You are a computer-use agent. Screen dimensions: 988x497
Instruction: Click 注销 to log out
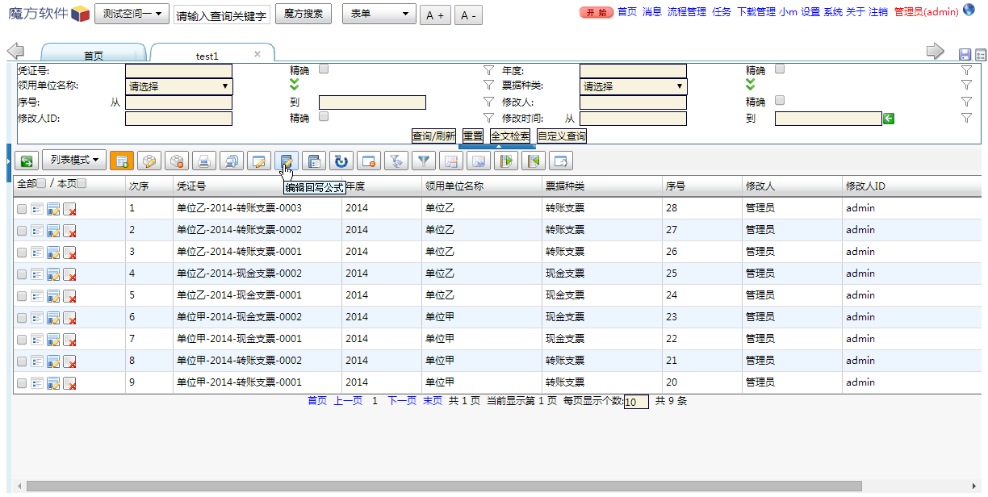pos(878,12)
